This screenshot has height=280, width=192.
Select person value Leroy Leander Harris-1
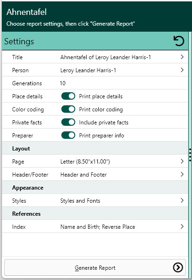coord(88,70)
